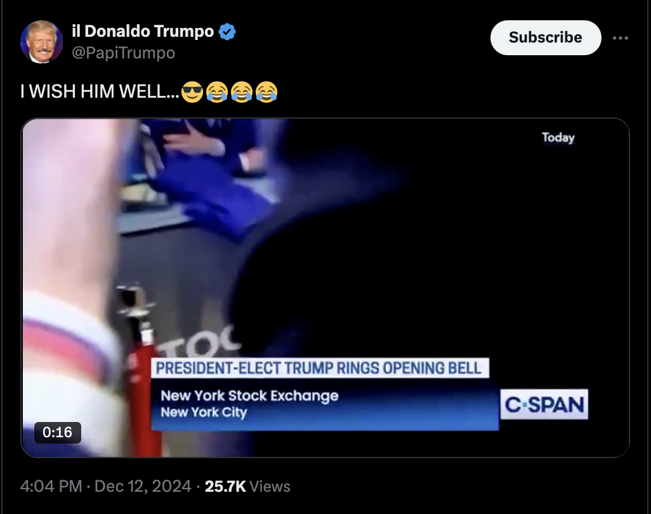Subscribe to il Donaldo Trumpo
The width and height of the screenshot is (651, 514).
pos(546,37)
